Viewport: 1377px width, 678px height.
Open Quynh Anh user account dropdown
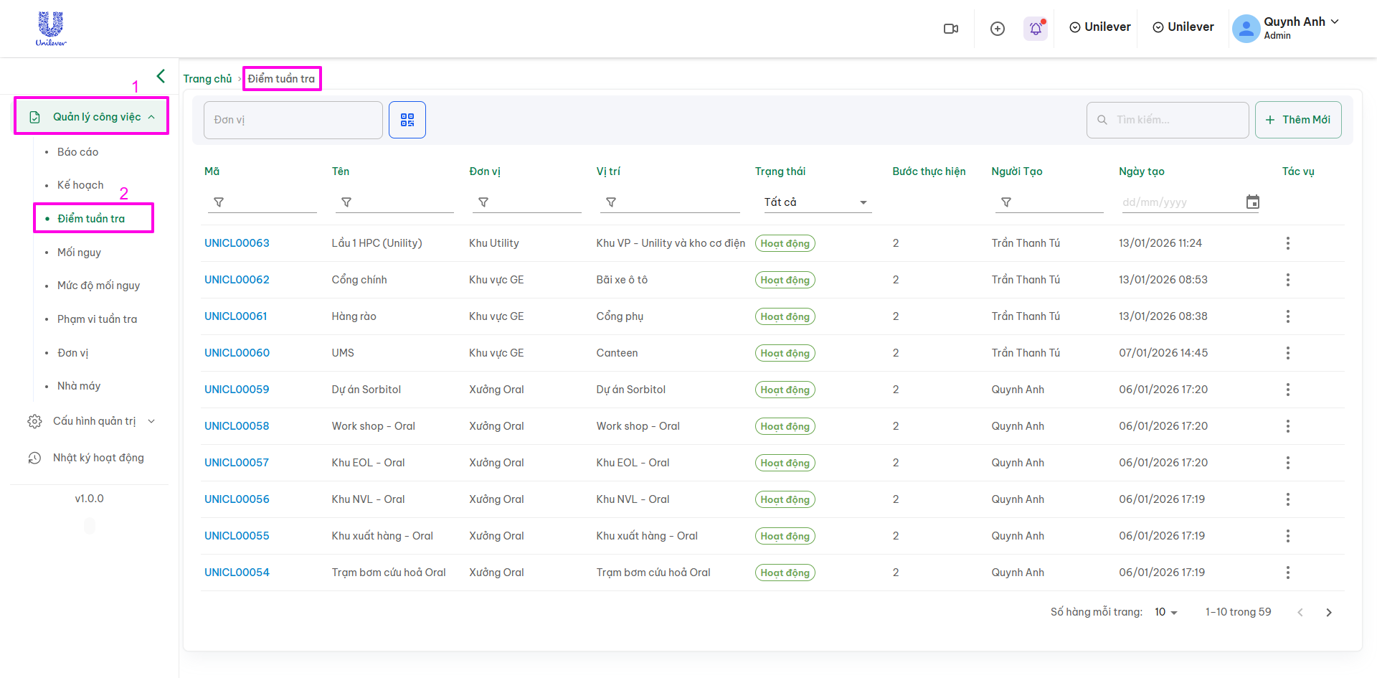1287,28
